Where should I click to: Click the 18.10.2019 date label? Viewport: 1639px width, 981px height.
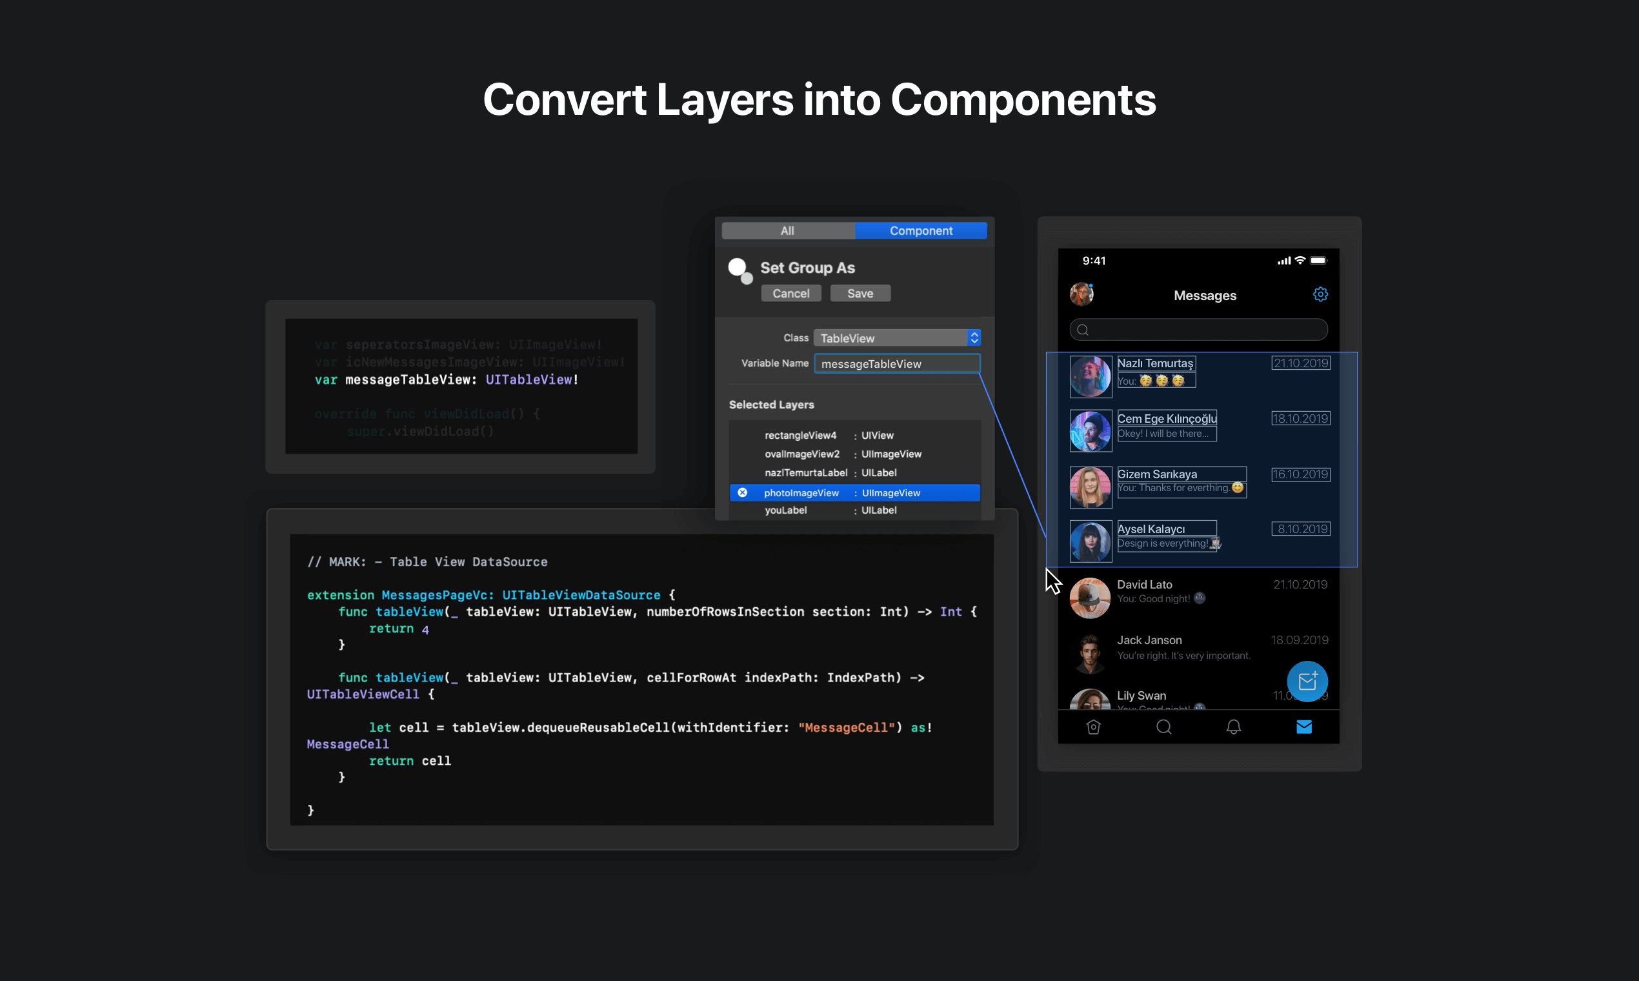(1301, 418)
